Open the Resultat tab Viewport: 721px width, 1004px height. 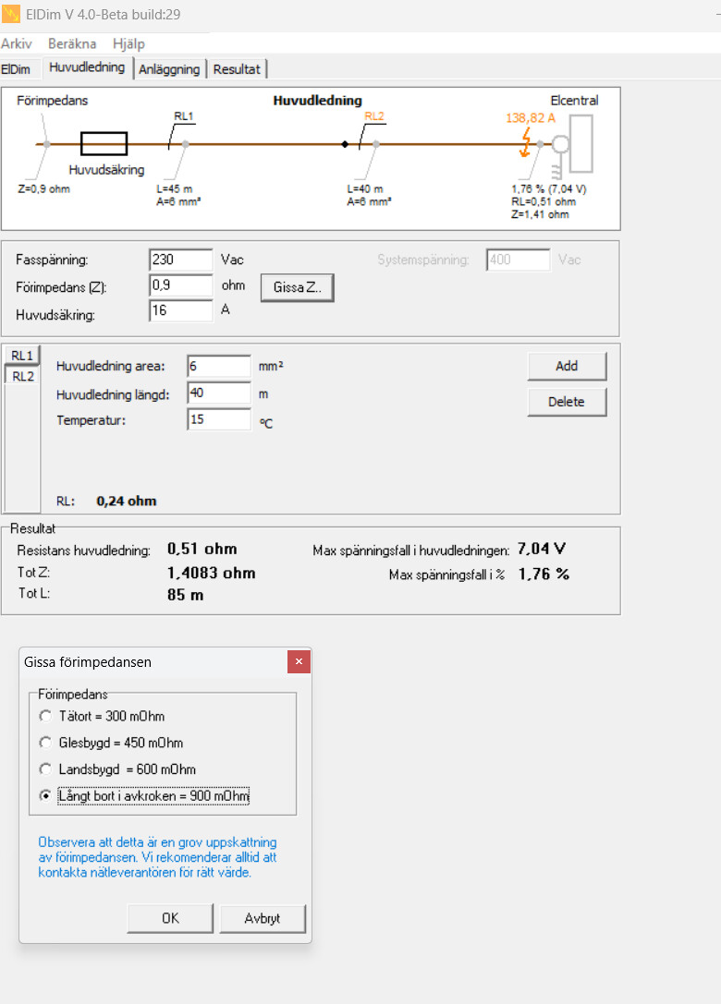238,69
